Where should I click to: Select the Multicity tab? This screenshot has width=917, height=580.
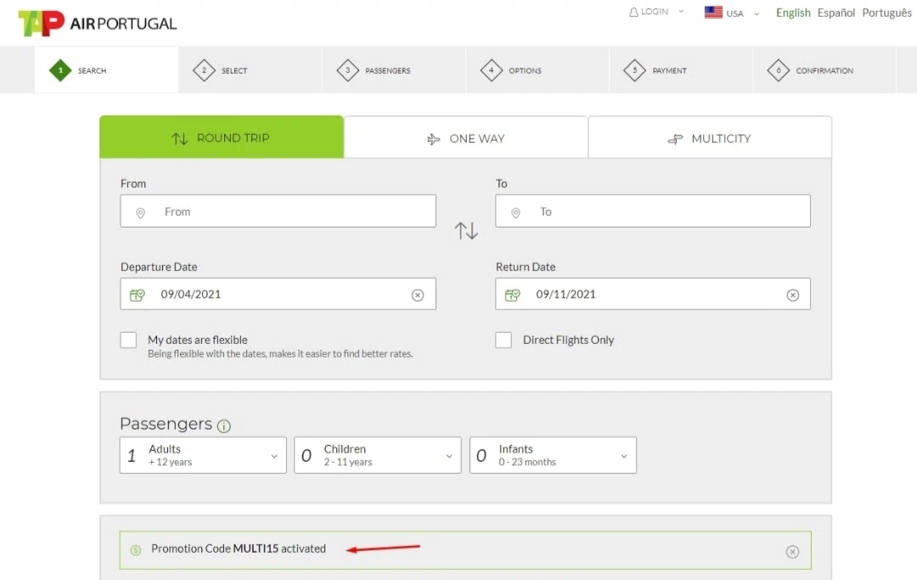710,138
